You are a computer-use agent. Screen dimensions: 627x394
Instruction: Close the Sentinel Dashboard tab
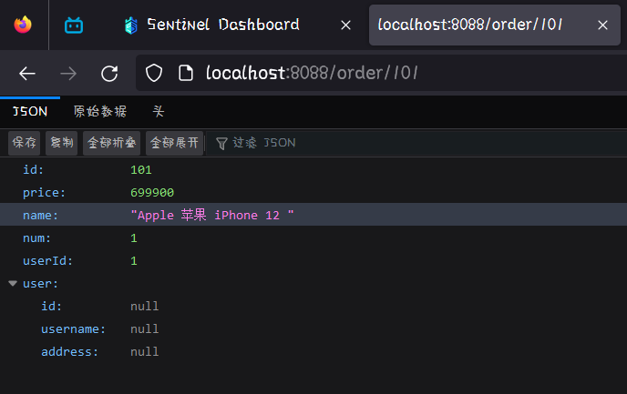346,25
